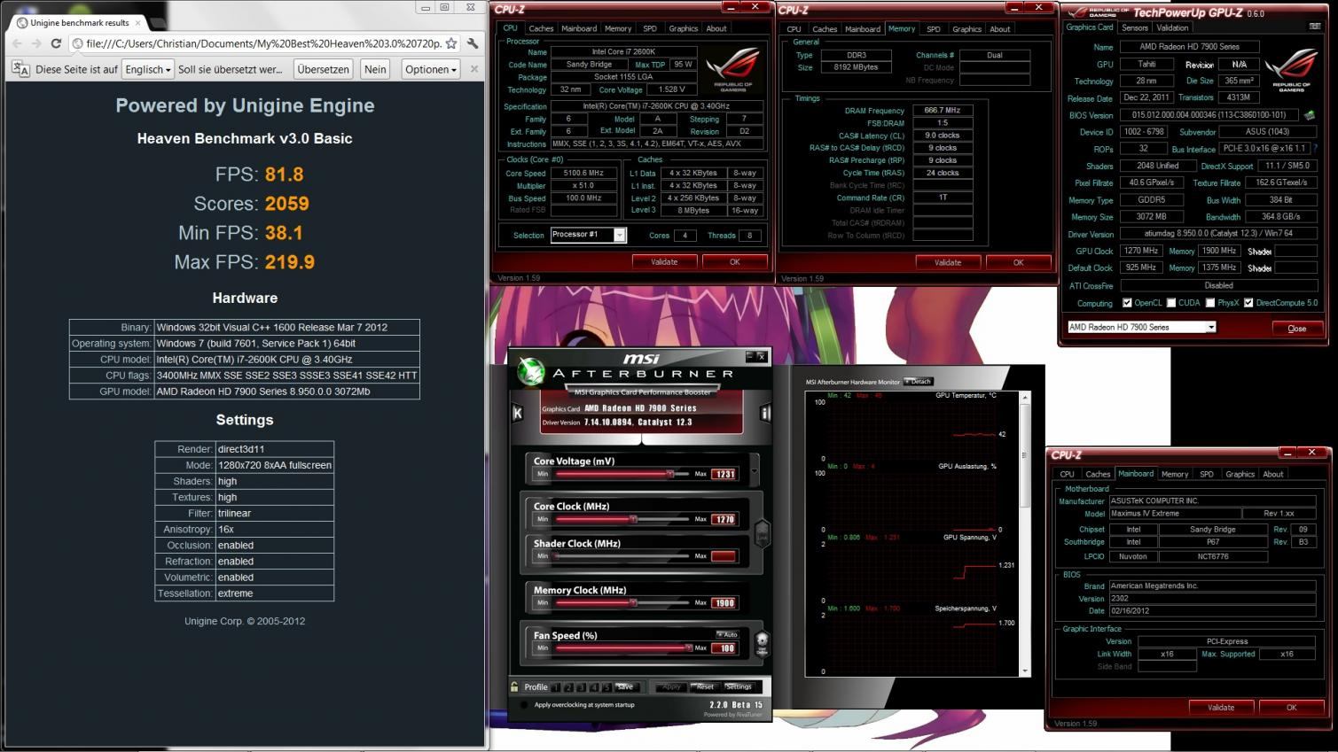Toggle the PhysX checkbox in GPU-Z
This screenshot has width=1338, height=752.
pyautogui.click(x=1210, y=303)
